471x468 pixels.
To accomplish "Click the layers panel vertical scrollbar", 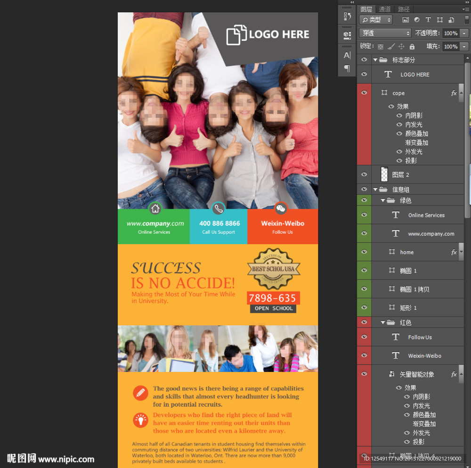I will click(467, 140).
